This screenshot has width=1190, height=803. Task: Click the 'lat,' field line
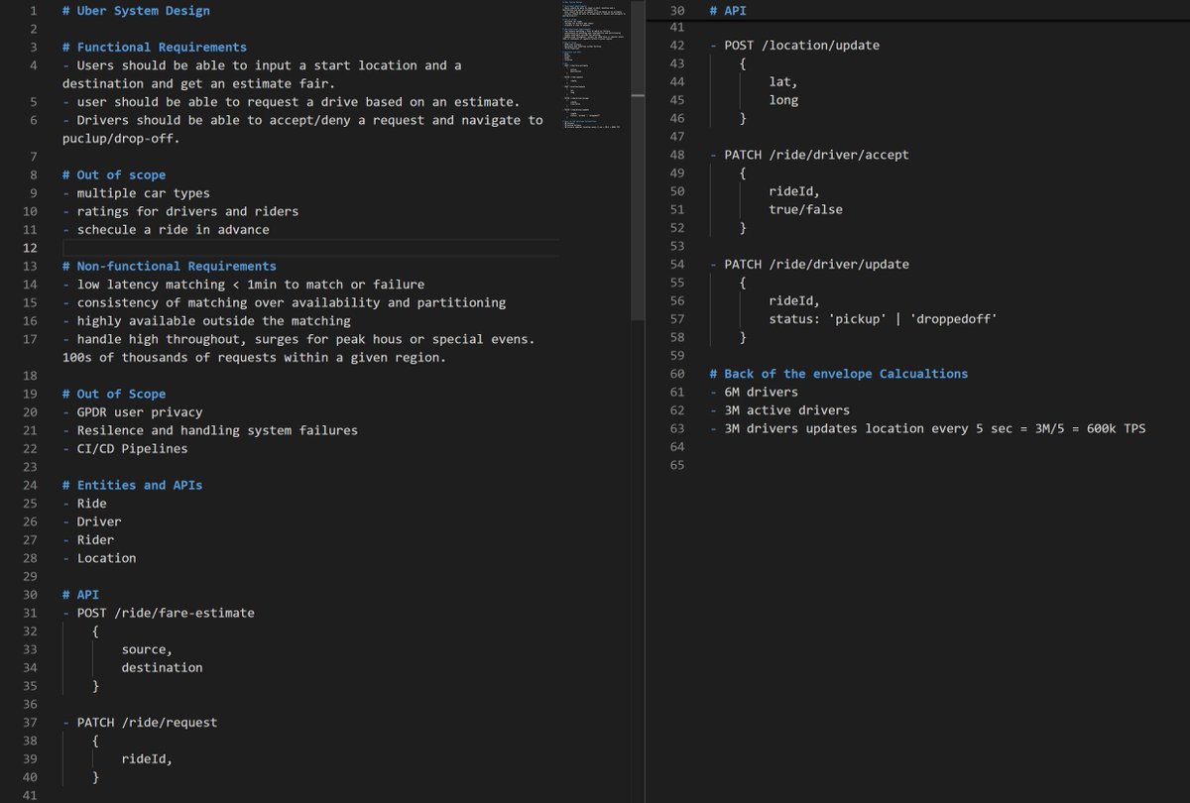783,81
